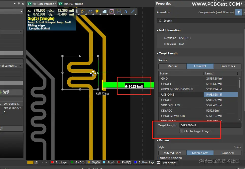Activate the Top Layer tab
The width and height of the screenshot is (245, 169).
(59, 162)
